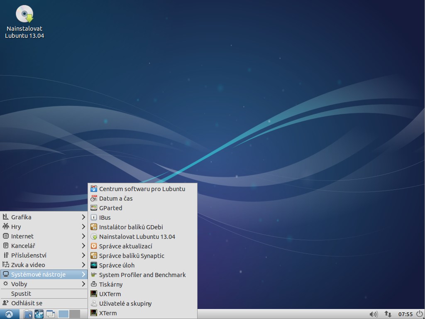Expand the Grafika submenu arrow
This screenshot has height=319, width=425.
83,217
